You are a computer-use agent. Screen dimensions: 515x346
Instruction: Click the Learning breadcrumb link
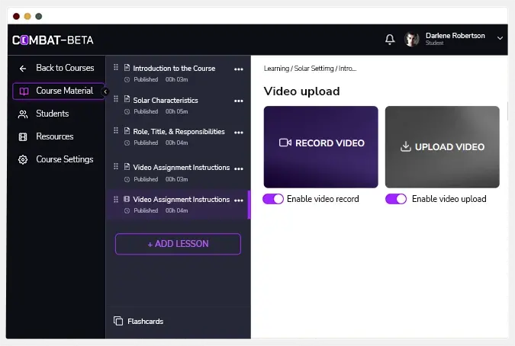coord(276,69)
